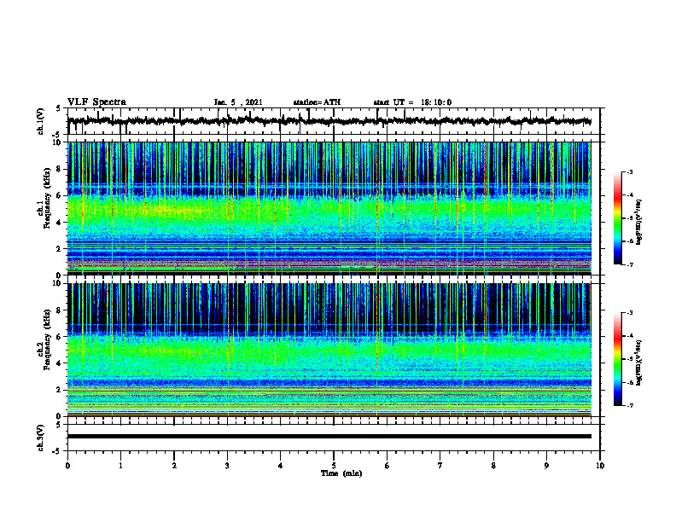Click the "10" tick on the time axis
676x522 pixels.
(600, 466)
